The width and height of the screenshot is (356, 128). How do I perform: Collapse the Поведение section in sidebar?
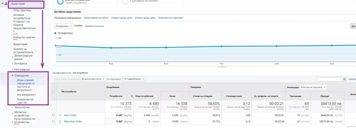pyautogui.click(x=13, y=75)
